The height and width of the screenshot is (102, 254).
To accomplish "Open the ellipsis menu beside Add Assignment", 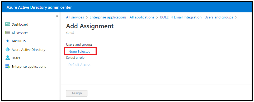I will [122, 26].
